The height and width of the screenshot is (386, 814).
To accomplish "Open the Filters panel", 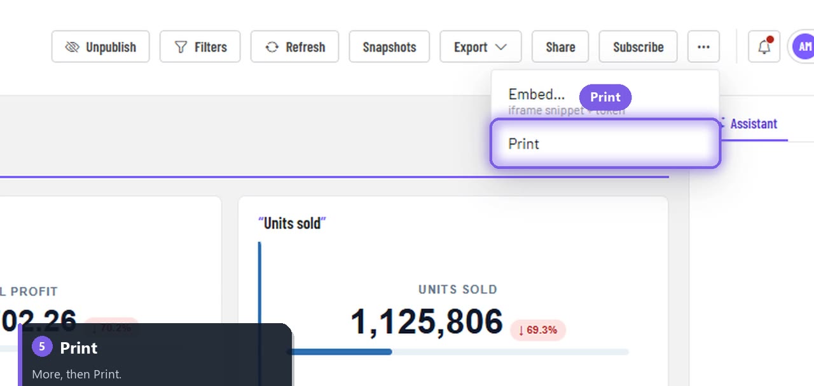I will (x=200, y=47).
